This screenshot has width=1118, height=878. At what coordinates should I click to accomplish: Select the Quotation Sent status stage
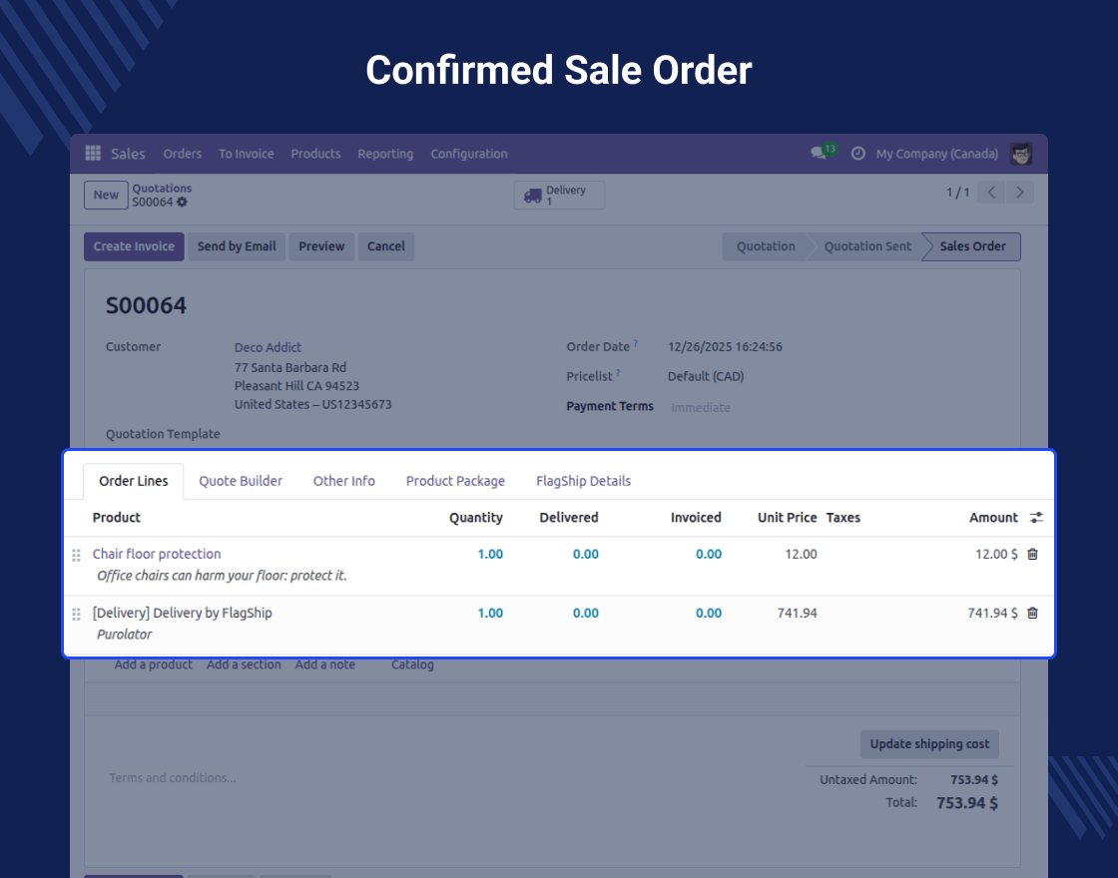coord(867,246)
